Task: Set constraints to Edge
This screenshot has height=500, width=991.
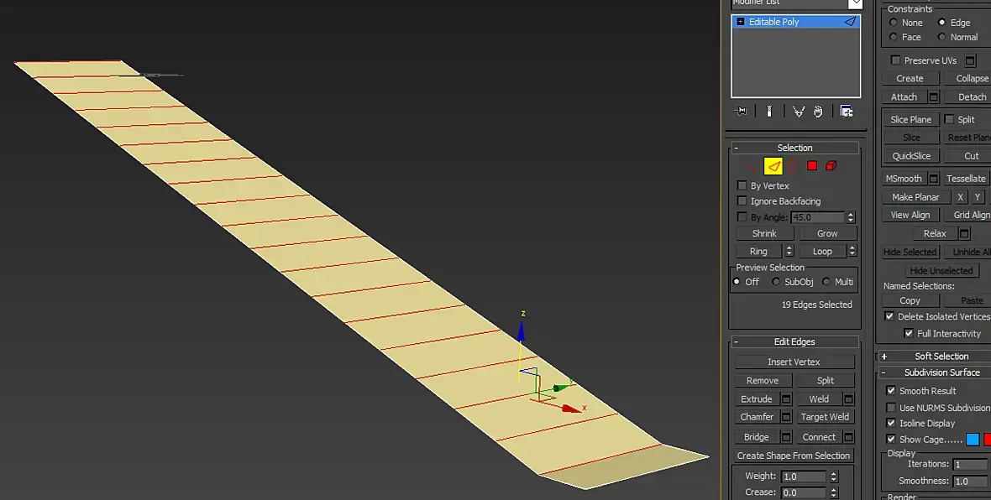Action: pos(941,22)
